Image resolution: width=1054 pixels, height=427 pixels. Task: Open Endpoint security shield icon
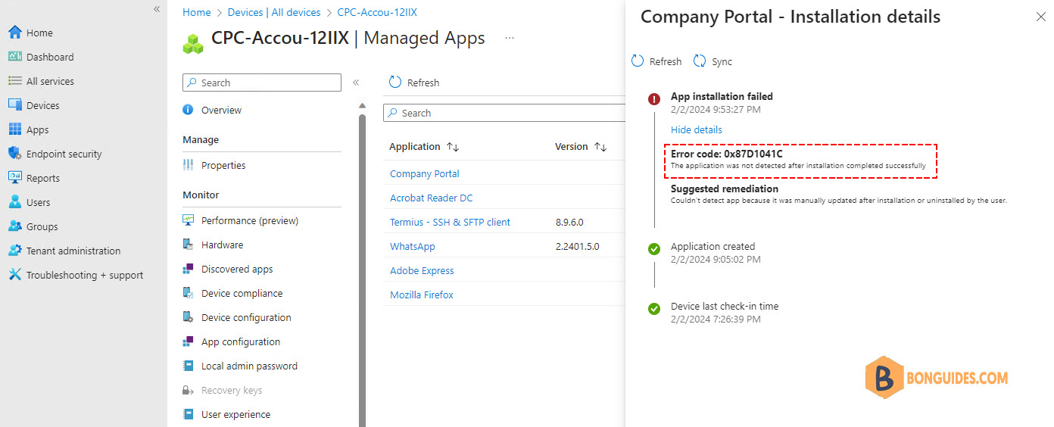pyautogui.click(x=14, y=154)
